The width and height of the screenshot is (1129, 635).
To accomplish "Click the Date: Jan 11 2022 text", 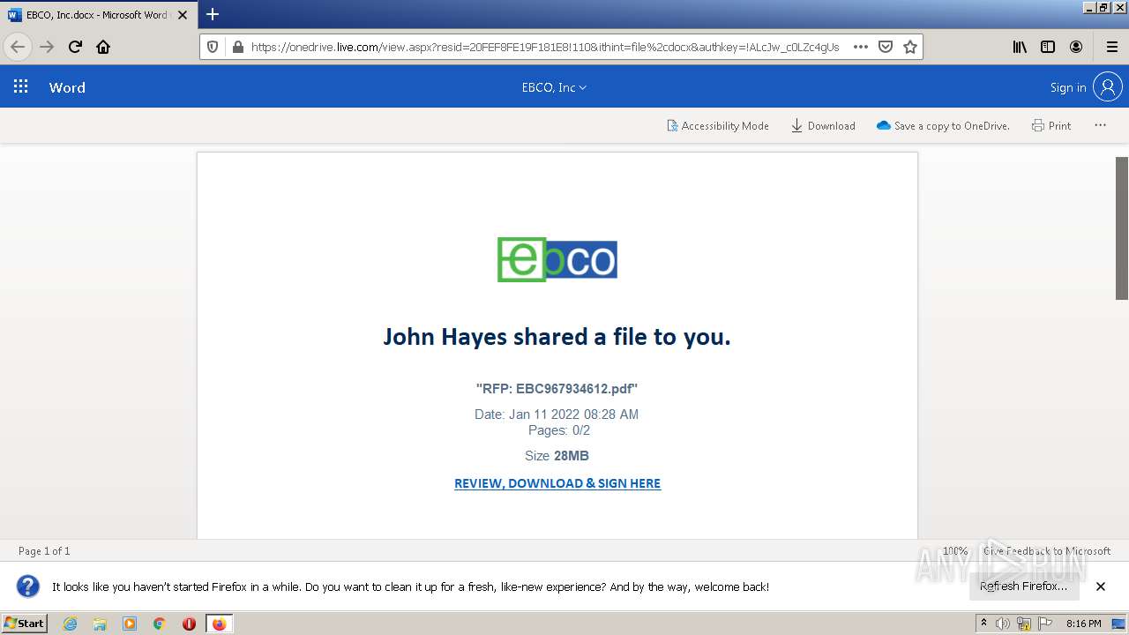I will click(557, 415).
